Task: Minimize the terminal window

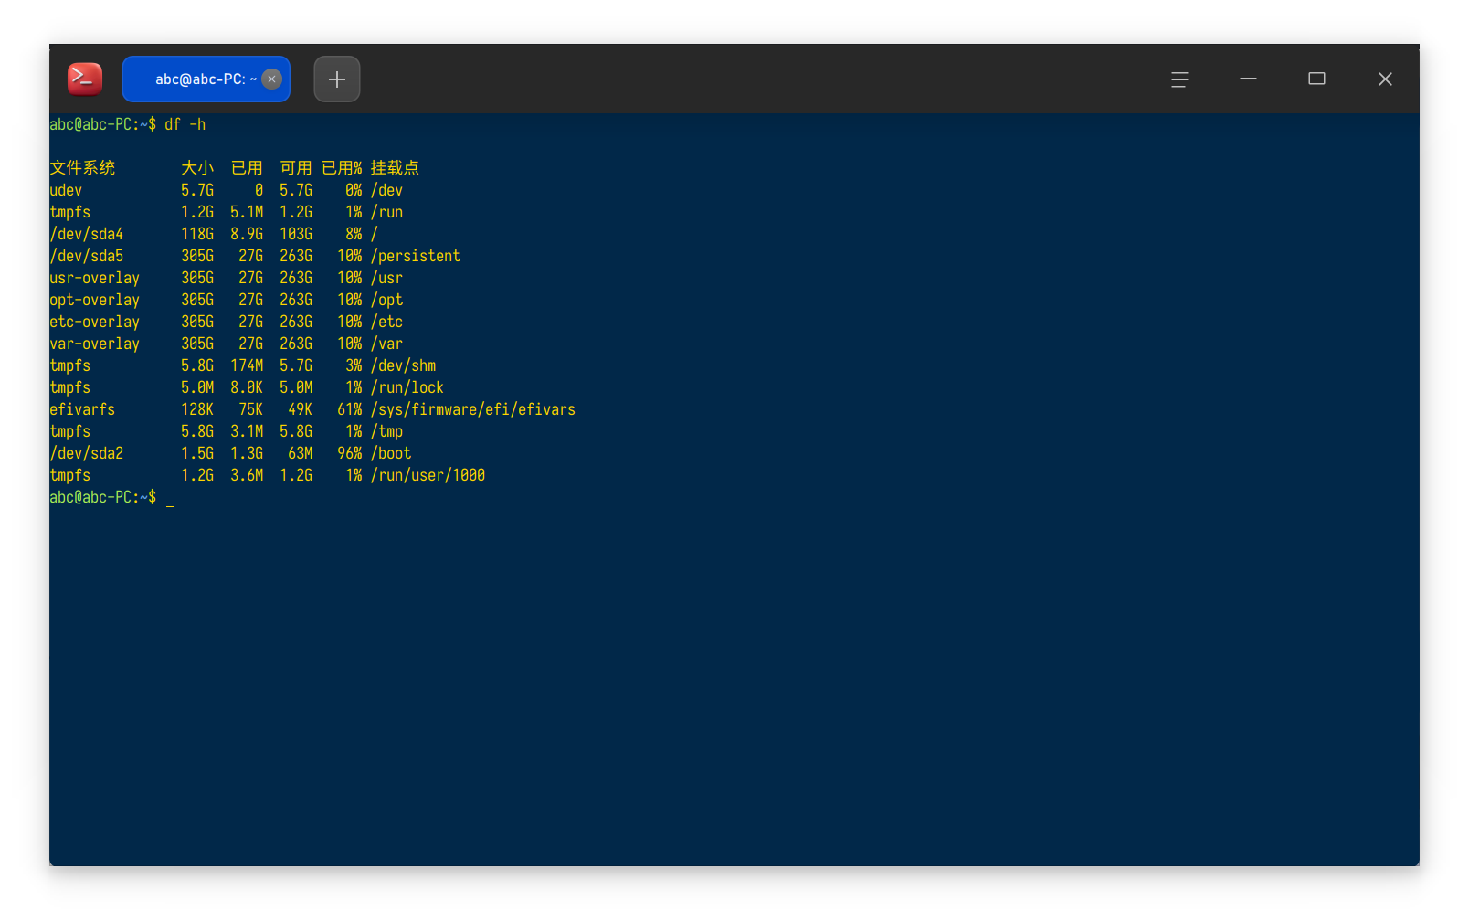Action: 1248,79
